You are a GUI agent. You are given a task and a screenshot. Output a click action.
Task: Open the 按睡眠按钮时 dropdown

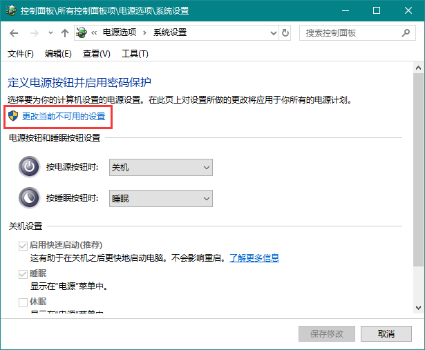click(x=160, y=199)
